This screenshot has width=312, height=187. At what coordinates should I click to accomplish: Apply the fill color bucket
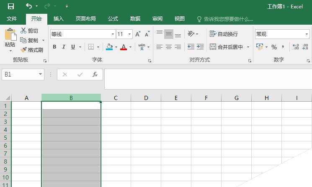(x=109, y=47)
